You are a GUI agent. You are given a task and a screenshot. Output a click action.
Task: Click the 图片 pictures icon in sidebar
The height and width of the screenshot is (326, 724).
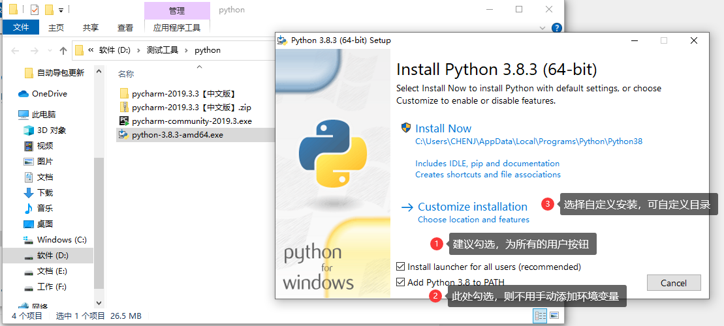coord(29,162)
